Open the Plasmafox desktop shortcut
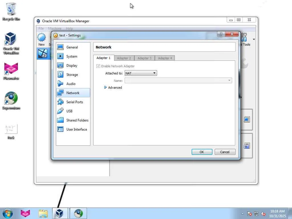The width and height of the screenshot is (292, 219). (x=11, y=68)
